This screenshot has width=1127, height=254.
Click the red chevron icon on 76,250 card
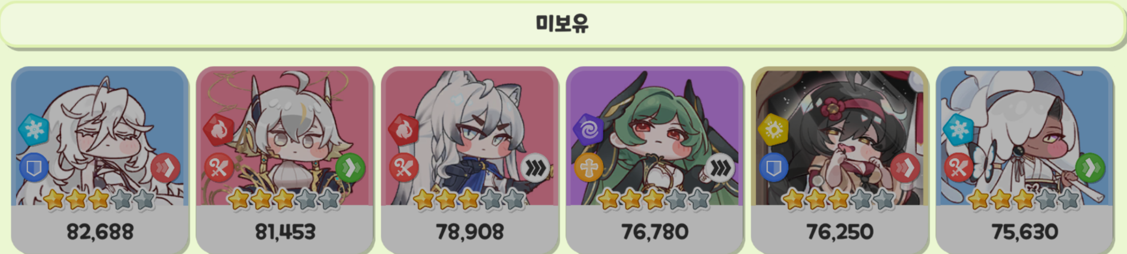905,169
